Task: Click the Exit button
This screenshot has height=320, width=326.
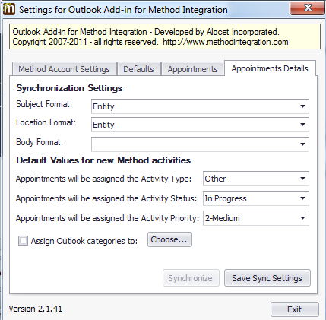Action: point(295,309)
